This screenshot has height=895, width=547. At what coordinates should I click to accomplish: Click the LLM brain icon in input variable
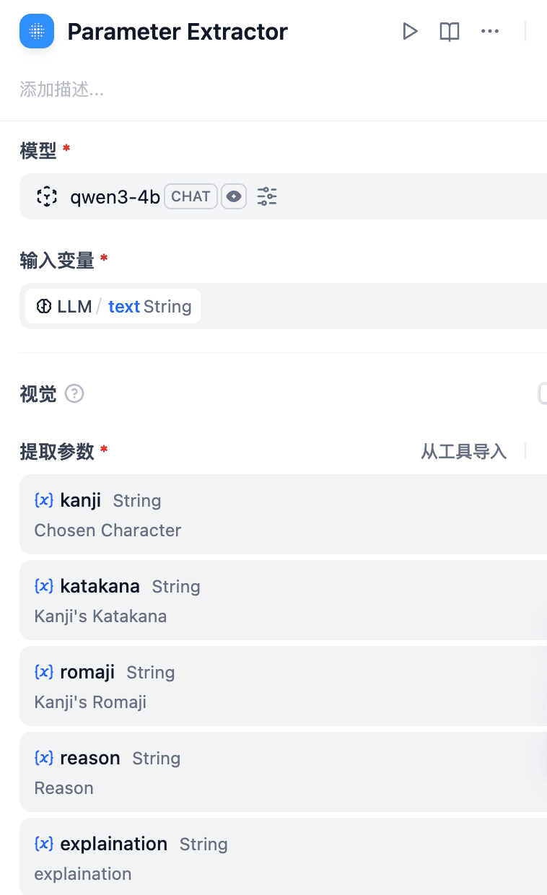[x=43, y=307]
